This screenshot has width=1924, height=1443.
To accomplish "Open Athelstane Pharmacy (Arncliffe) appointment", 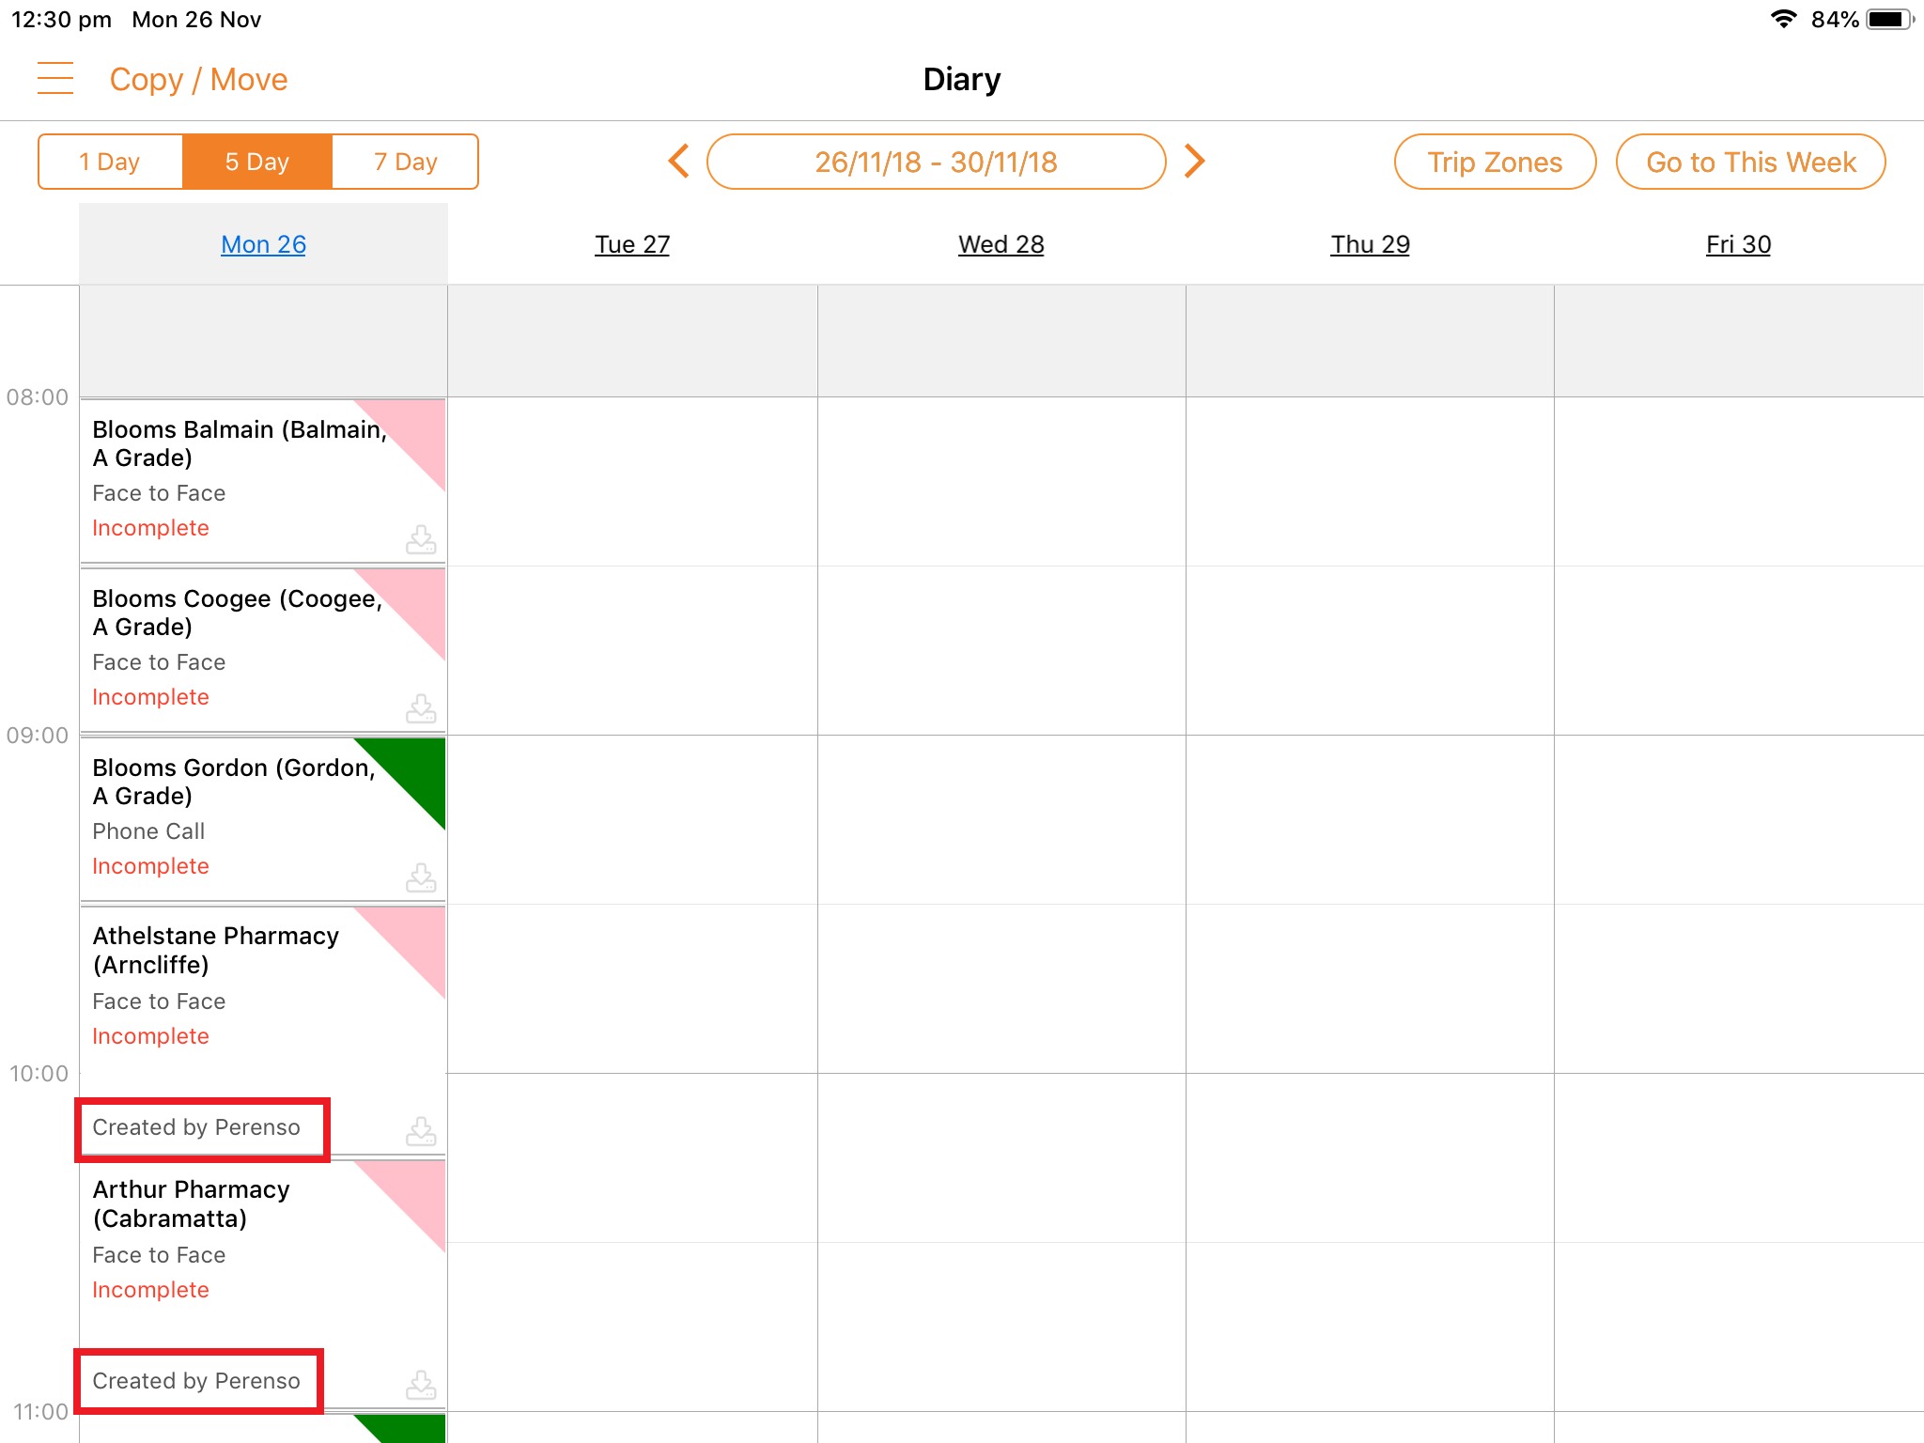I will click(x=263, y=1031).
